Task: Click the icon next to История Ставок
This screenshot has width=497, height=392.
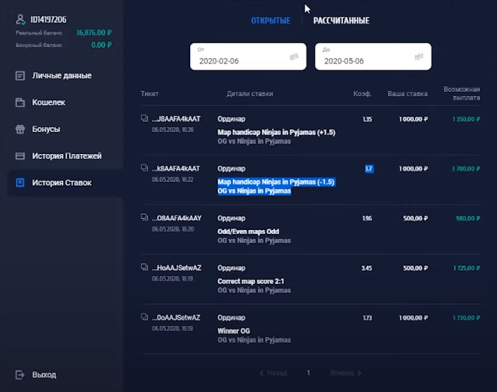Action: point(20,183)
